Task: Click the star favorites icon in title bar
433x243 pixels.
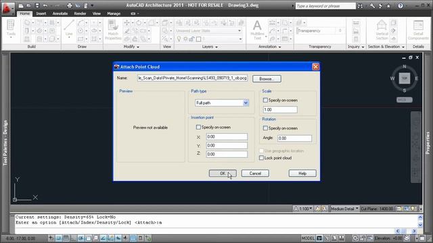Action: pos(388,6)
